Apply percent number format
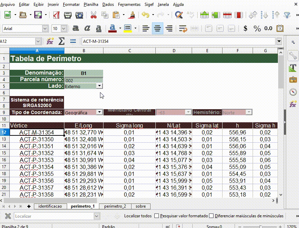The height and width of the screenshot is (228, 299). pyautogui.click(x=257, y=28)
